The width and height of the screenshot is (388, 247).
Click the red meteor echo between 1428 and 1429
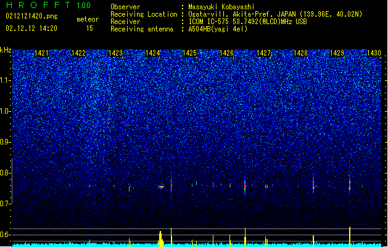click(x=313, y=185)
